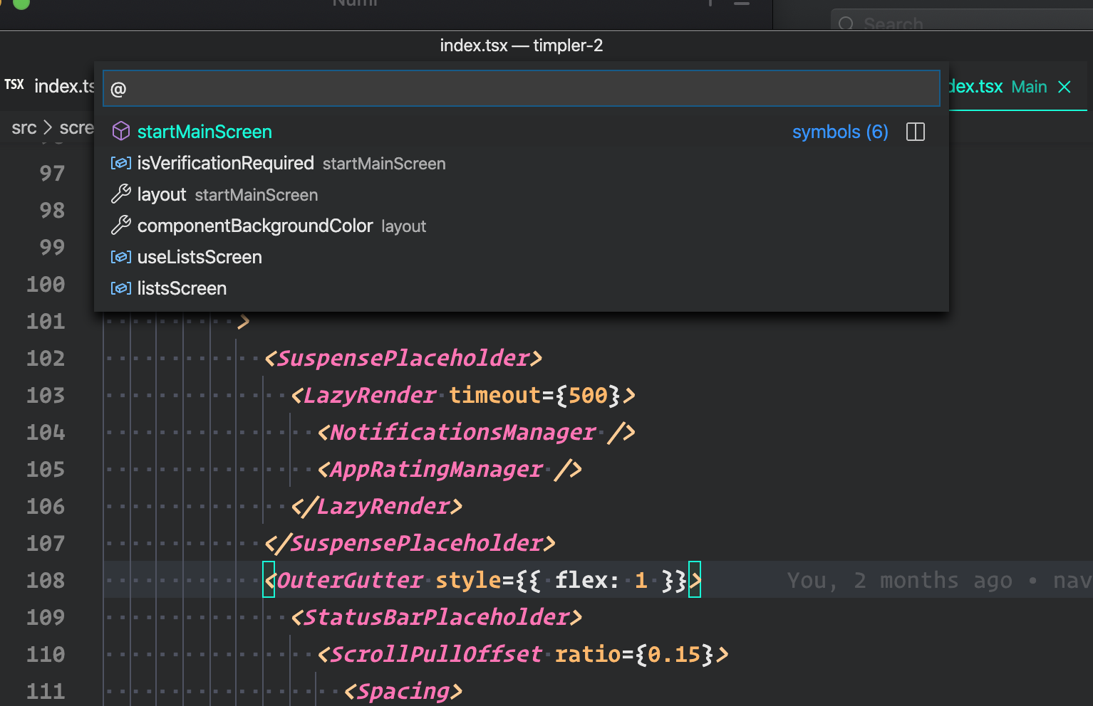
Task: Click the useListsScreen variable icon
Action: [121, 257]
